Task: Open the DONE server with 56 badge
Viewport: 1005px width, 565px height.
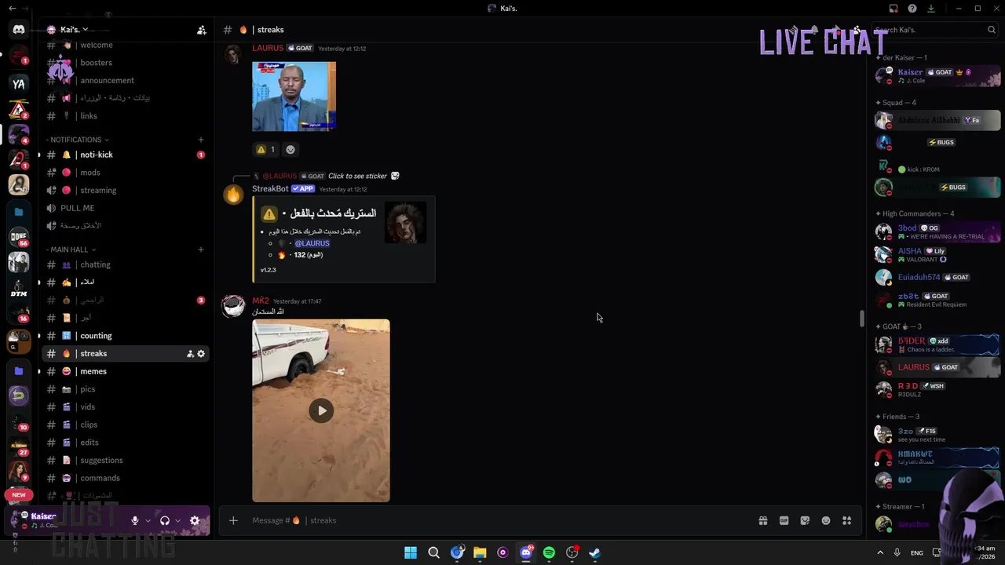Action: (19, 236)
